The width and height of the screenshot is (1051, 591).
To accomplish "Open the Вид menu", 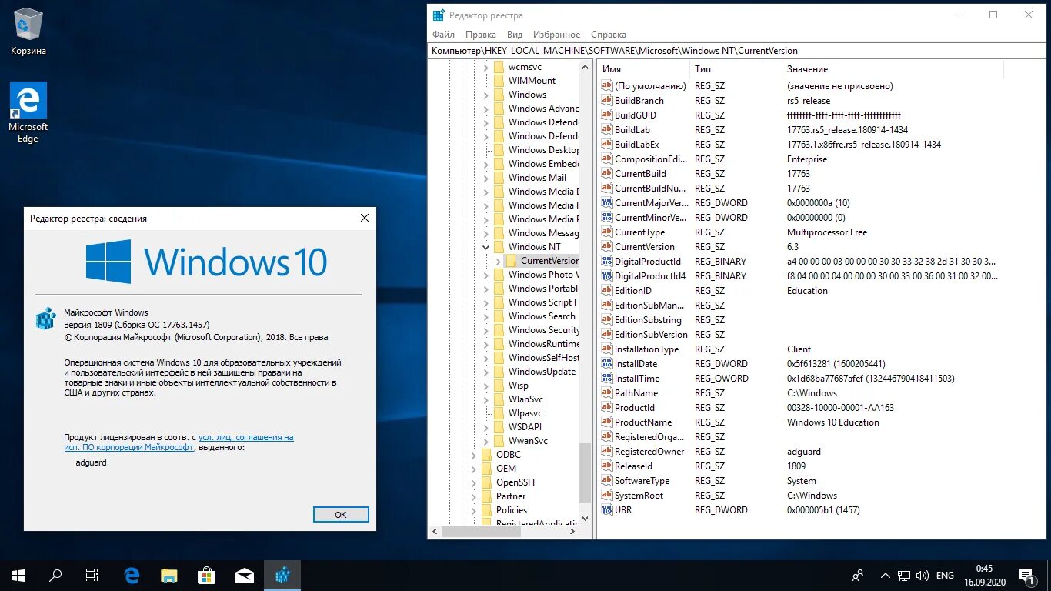I will click(515, 35).
